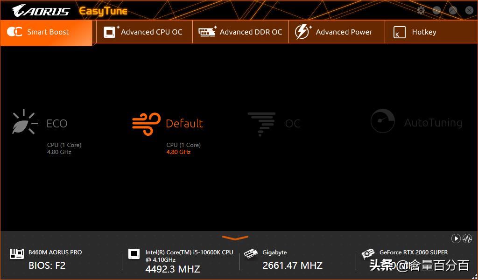This screenshot has width=478, height=280.
Task: Collapse the bottom info panel chevron
Action: coord(235,238)
